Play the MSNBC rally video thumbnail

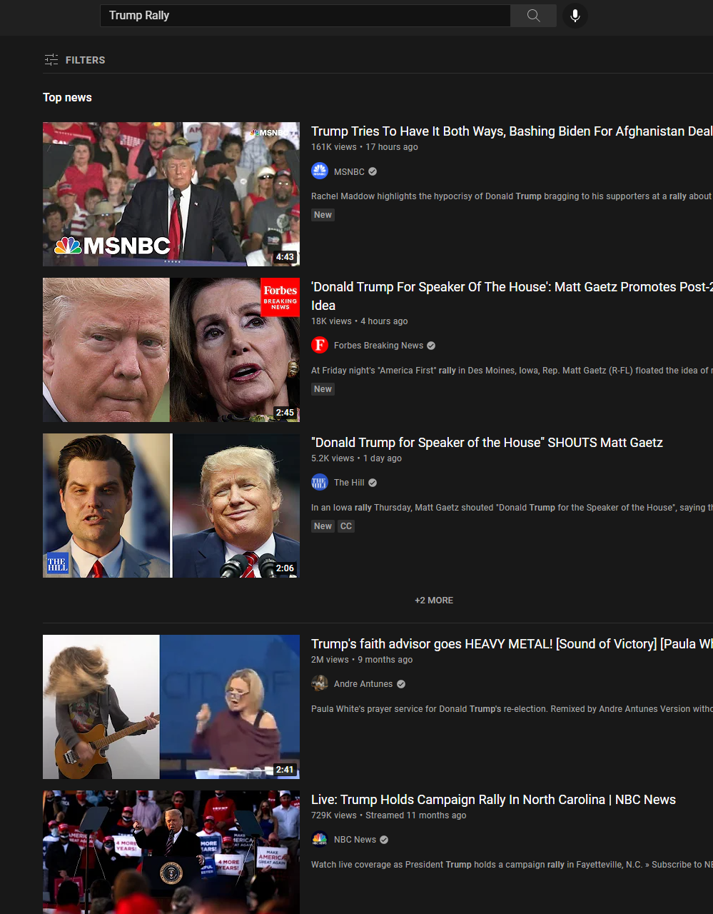171,194
